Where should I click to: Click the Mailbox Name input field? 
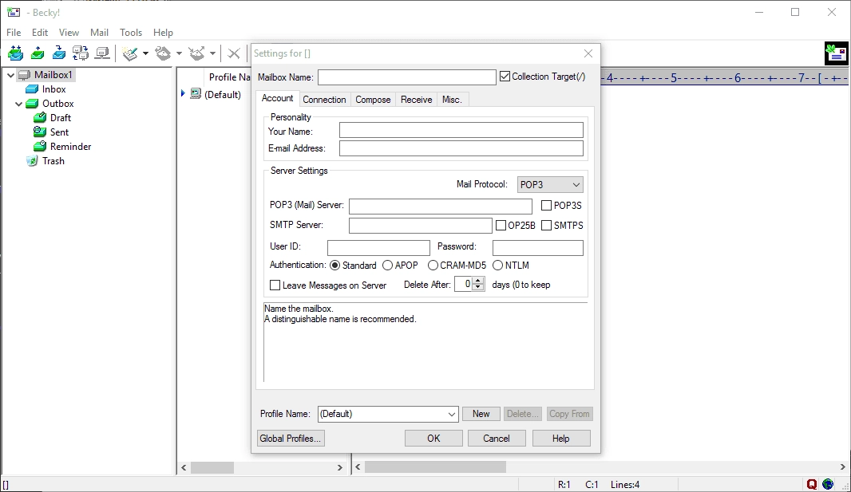pyautogui.click(x=407, y=77)
